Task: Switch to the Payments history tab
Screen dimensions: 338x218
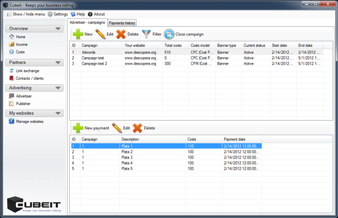Action: click(122, 23)
